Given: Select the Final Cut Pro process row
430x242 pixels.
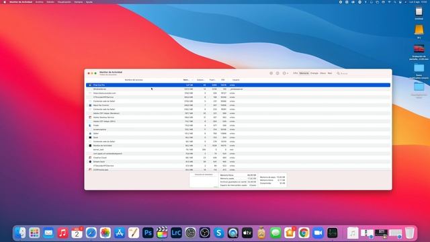Looking at the screenshot, I should tap(238, 85).
